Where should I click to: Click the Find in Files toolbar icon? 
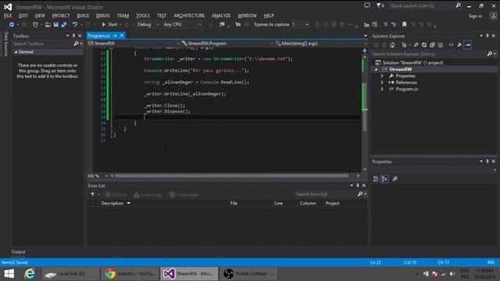click(x=222, y=24)
